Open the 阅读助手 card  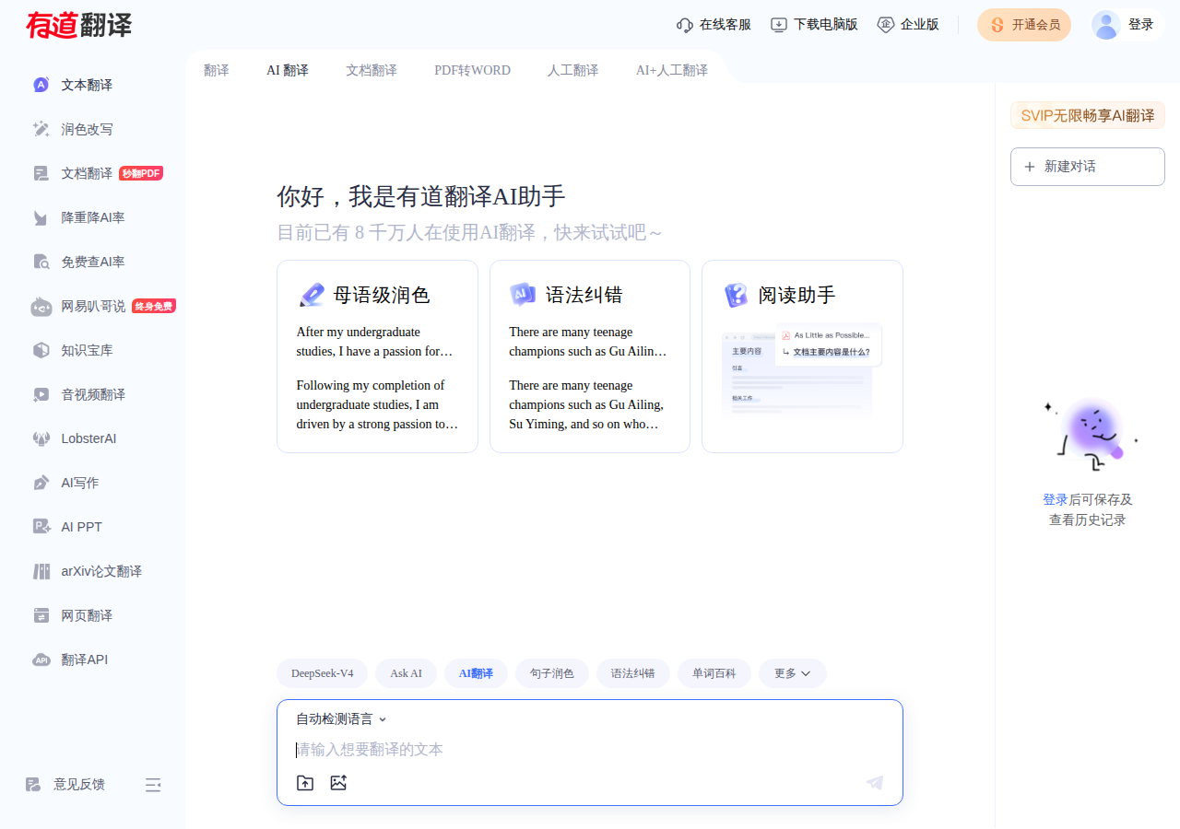802,356
